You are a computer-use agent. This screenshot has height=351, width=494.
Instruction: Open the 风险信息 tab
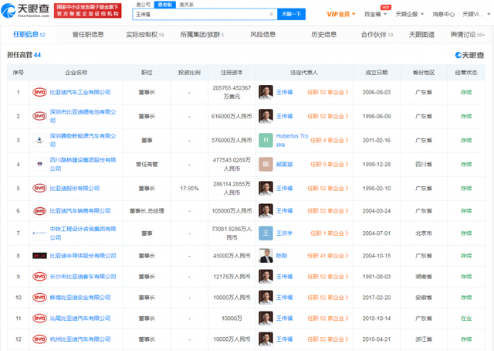coord(262,35)
